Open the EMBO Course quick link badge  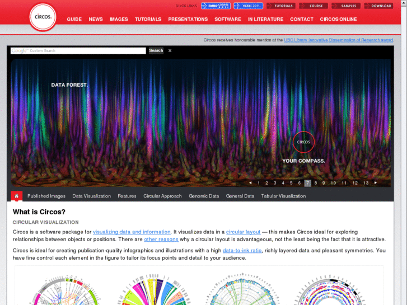[x=216, y=6]
